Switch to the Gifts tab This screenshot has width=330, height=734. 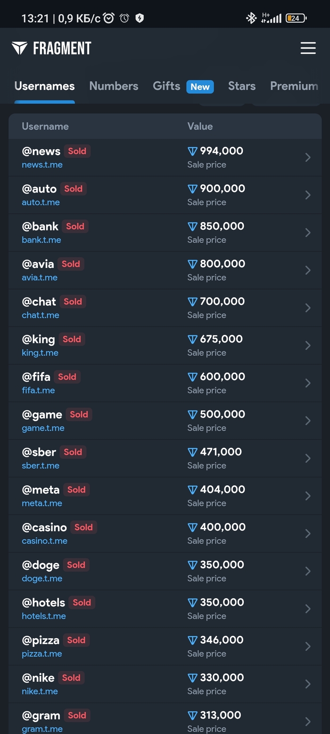[166, 86]
